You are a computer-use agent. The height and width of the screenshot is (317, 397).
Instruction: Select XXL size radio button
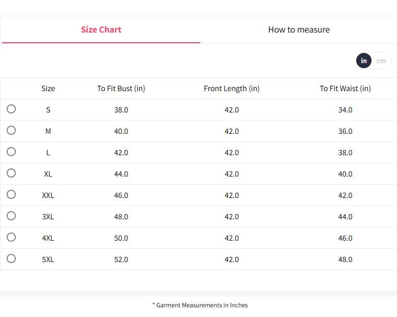click(11, 194)
